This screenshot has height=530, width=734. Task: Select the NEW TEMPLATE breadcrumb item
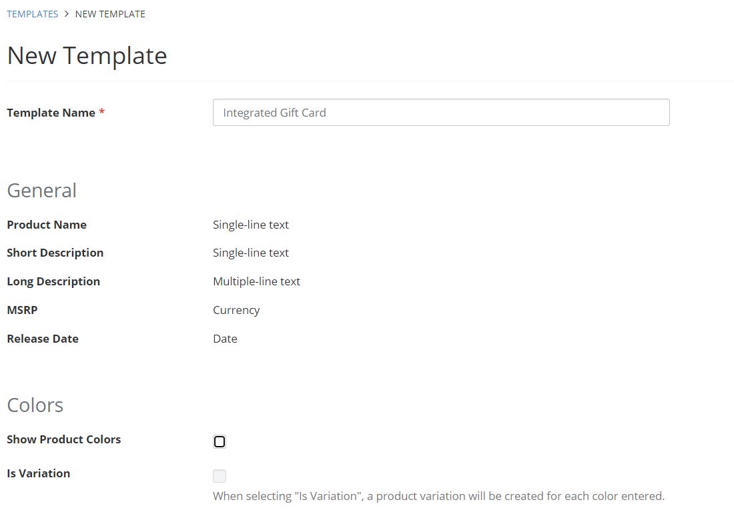tap(110, 13)
